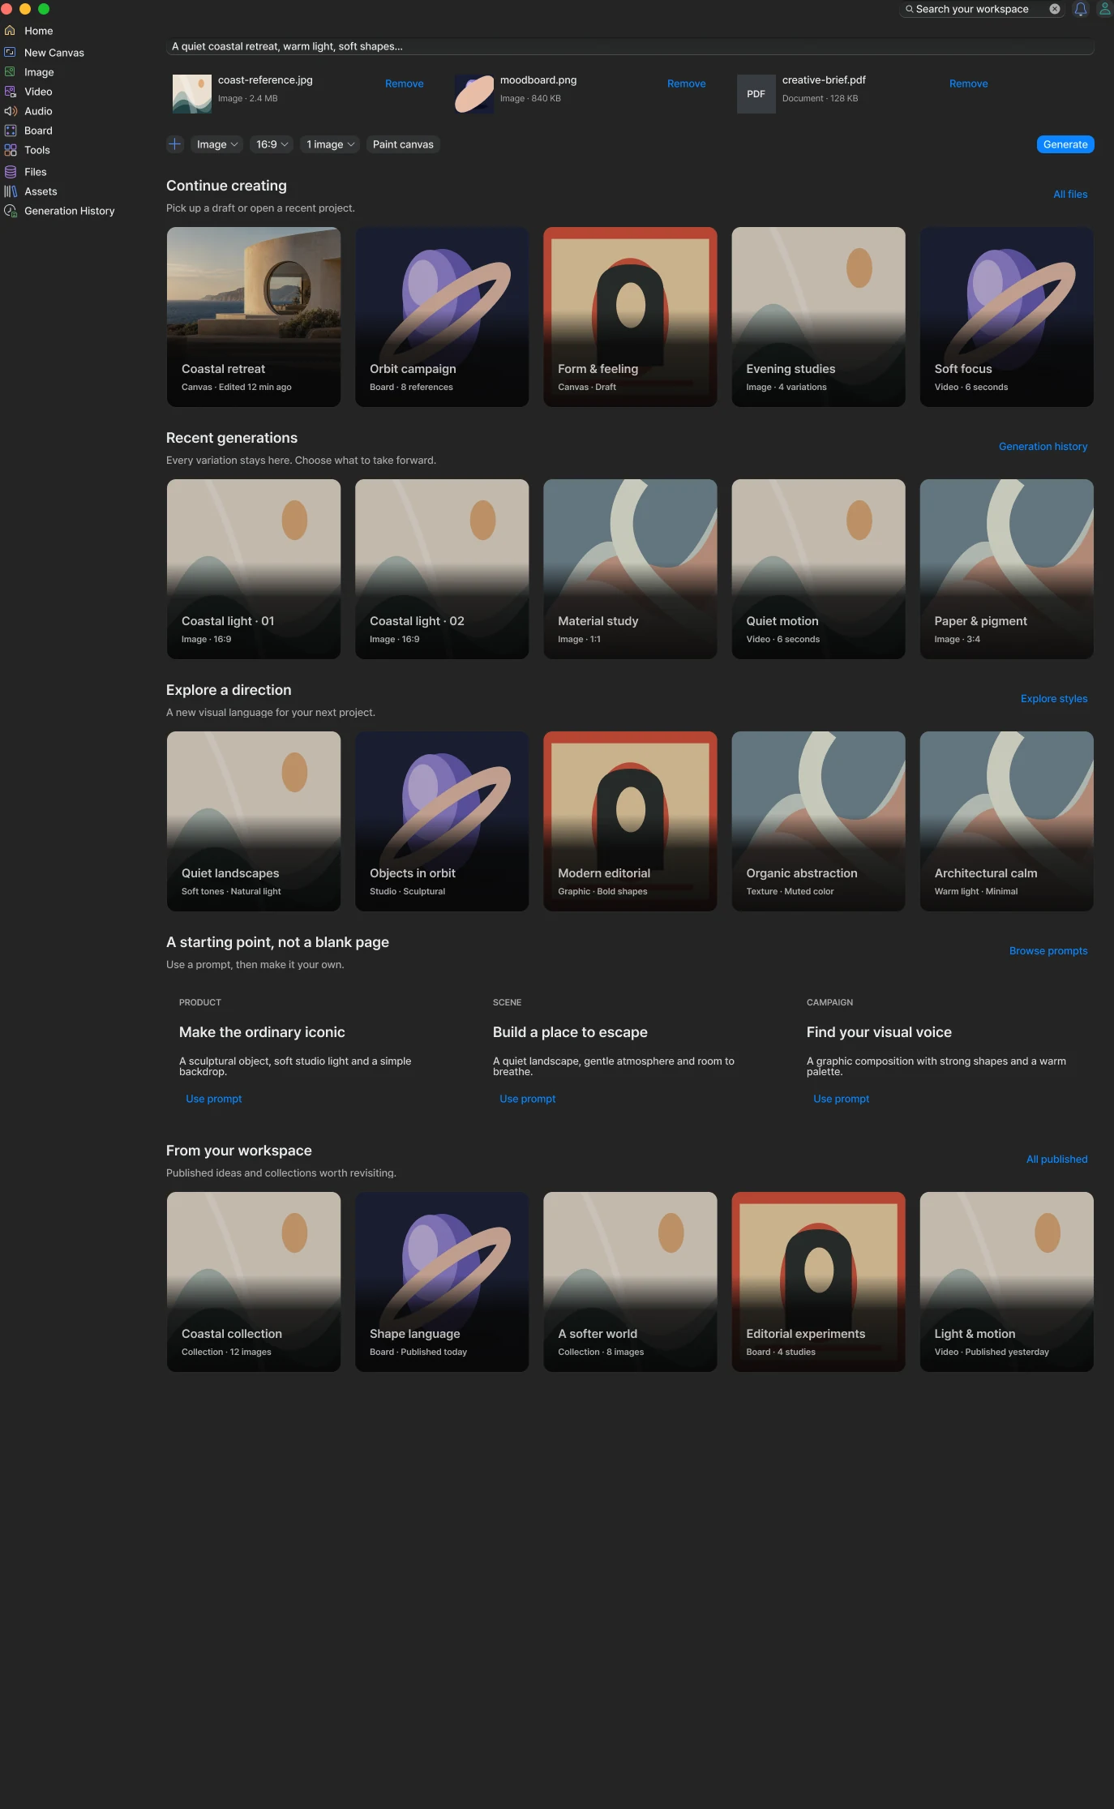Remove the creative-brief.pdf attachment

(969, 84)
